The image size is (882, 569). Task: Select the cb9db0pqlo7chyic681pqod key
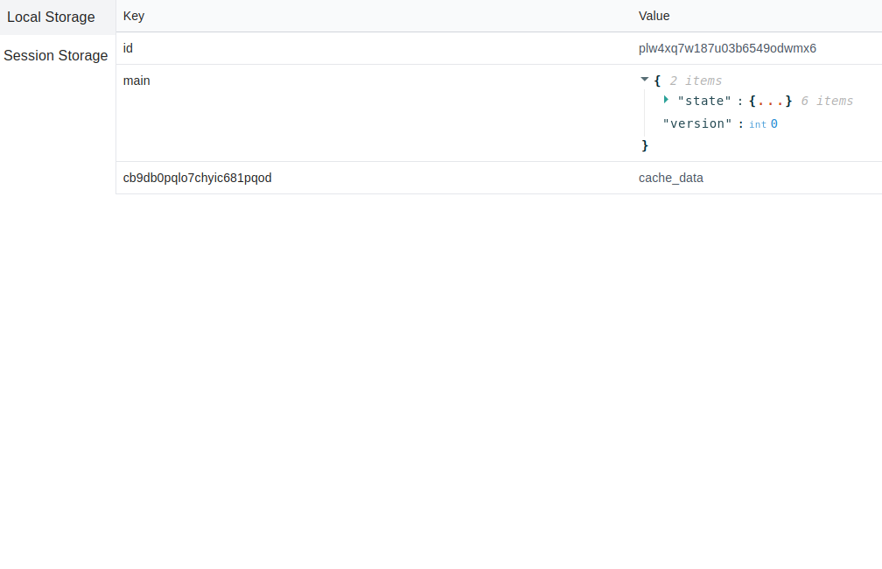(x=198, y=178)
